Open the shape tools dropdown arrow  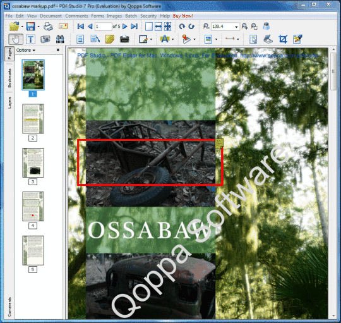[x=151, y=39]
